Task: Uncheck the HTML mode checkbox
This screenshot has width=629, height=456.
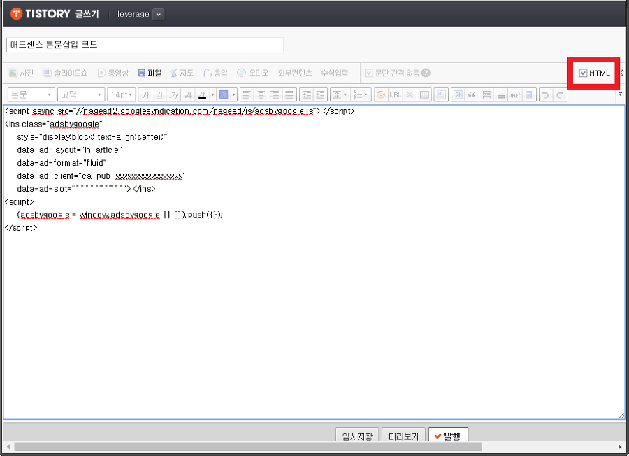Action: (584, 73)
